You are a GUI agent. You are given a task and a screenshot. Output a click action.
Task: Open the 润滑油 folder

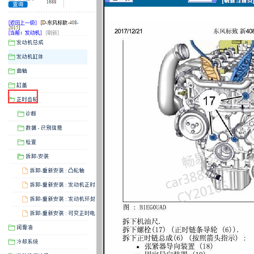click(25, 227)
